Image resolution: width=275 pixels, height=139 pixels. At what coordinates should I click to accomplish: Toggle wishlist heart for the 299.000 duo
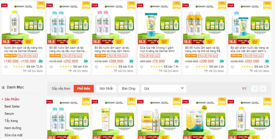[x=187, y=67]
